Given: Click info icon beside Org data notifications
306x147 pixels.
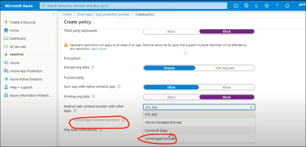Looking at the screenshot, I should tap(101, 130).
